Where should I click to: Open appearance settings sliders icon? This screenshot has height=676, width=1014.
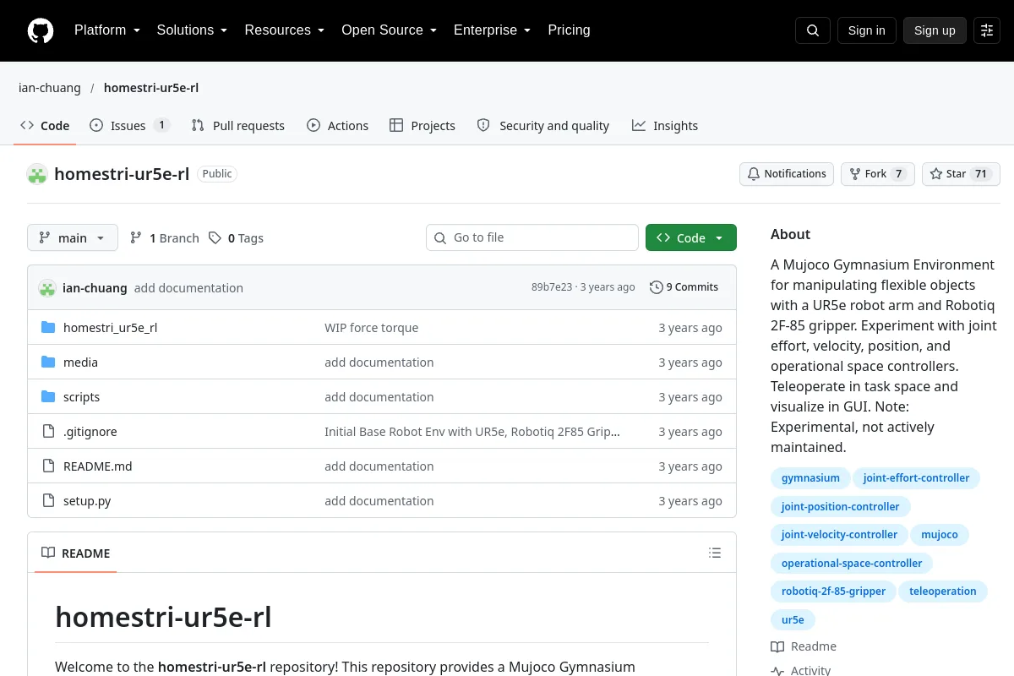click(x=987, y=30)
